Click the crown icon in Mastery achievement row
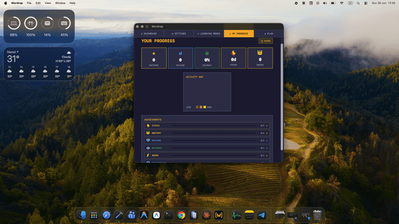This screenshot has height=224, width=399. [x=148, y=133]
